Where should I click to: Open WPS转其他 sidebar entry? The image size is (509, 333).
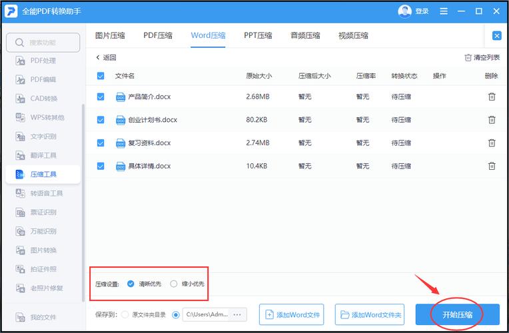pyautogui.click(x=39, y=117)
